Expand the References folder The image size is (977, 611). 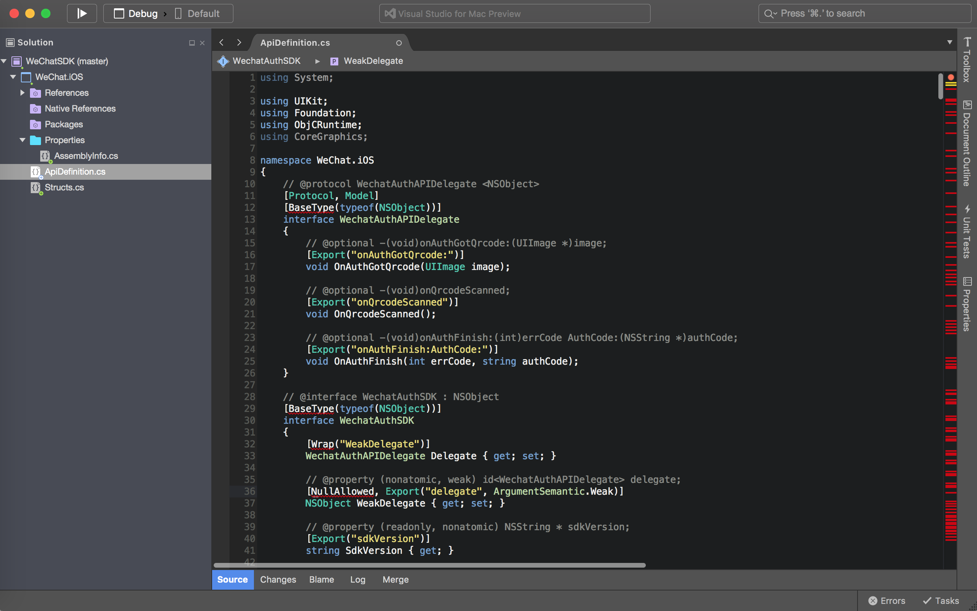(x=22, y=93)
